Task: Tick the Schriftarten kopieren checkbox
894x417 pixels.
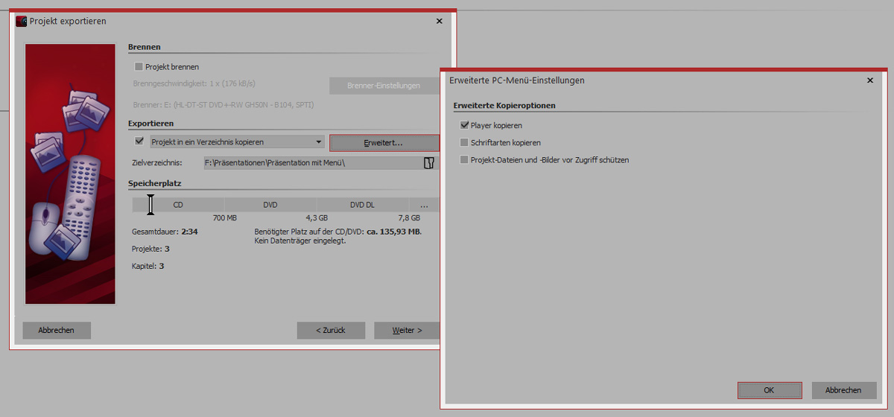Action: tap(464, 143)
